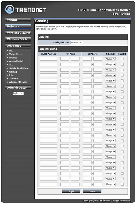136x204 pixels.
Task: Click the TCP start port field in last row
Action: click(65, 184)
